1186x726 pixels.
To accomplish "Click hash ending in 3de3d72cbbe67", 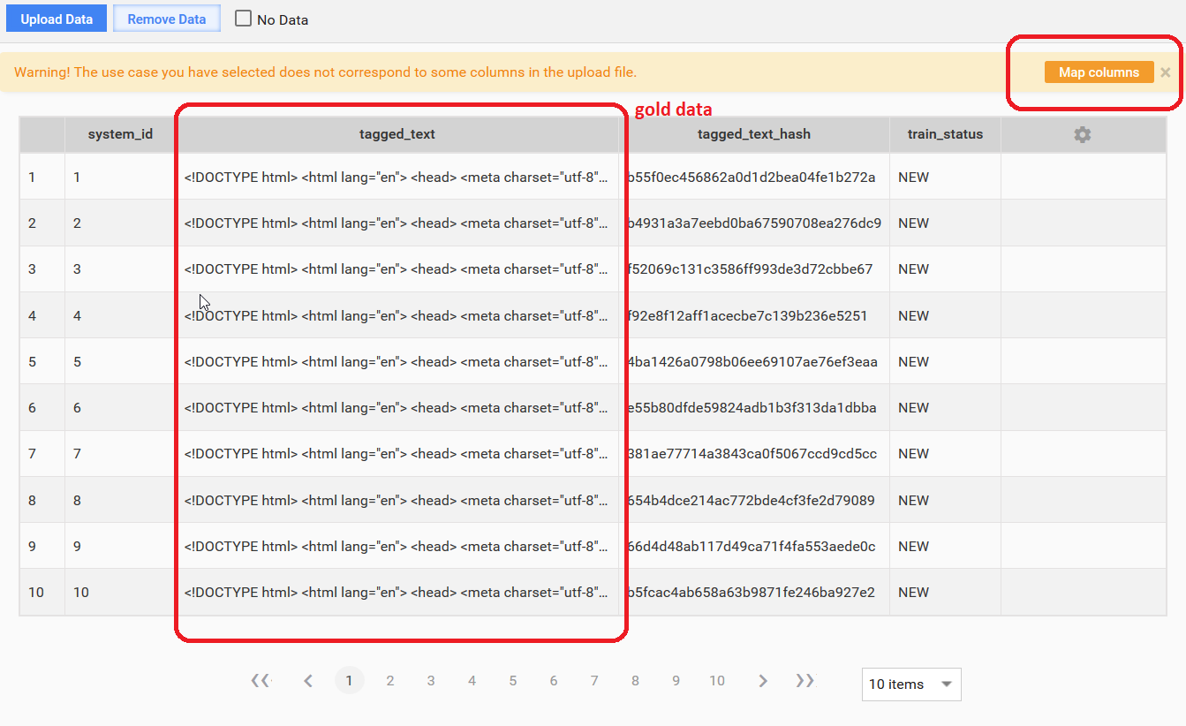I will pyautogui.click(x=750, y=268).
